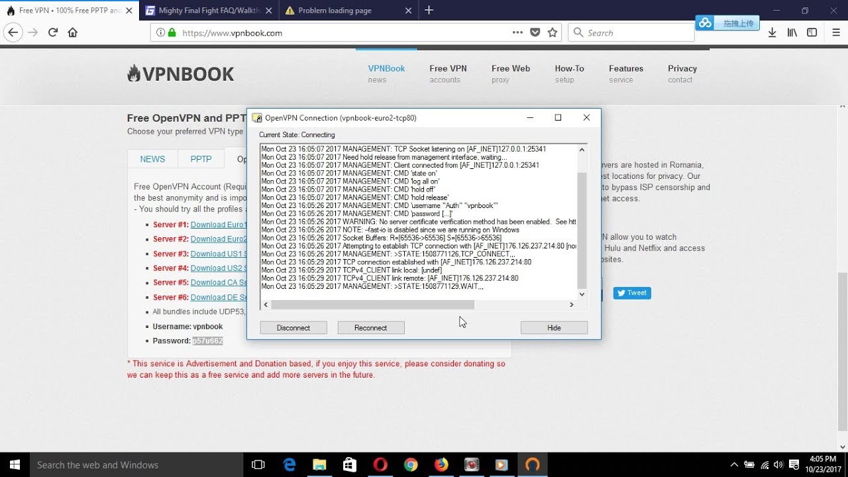The image size is (848, 477).
Task: Switch to Firefox on the taskbar
Action: (441, 464)
